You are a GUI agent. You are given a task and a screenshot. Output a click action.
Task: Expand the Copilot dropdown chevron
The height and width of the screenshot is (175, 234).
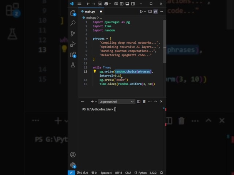coord(110,4)
